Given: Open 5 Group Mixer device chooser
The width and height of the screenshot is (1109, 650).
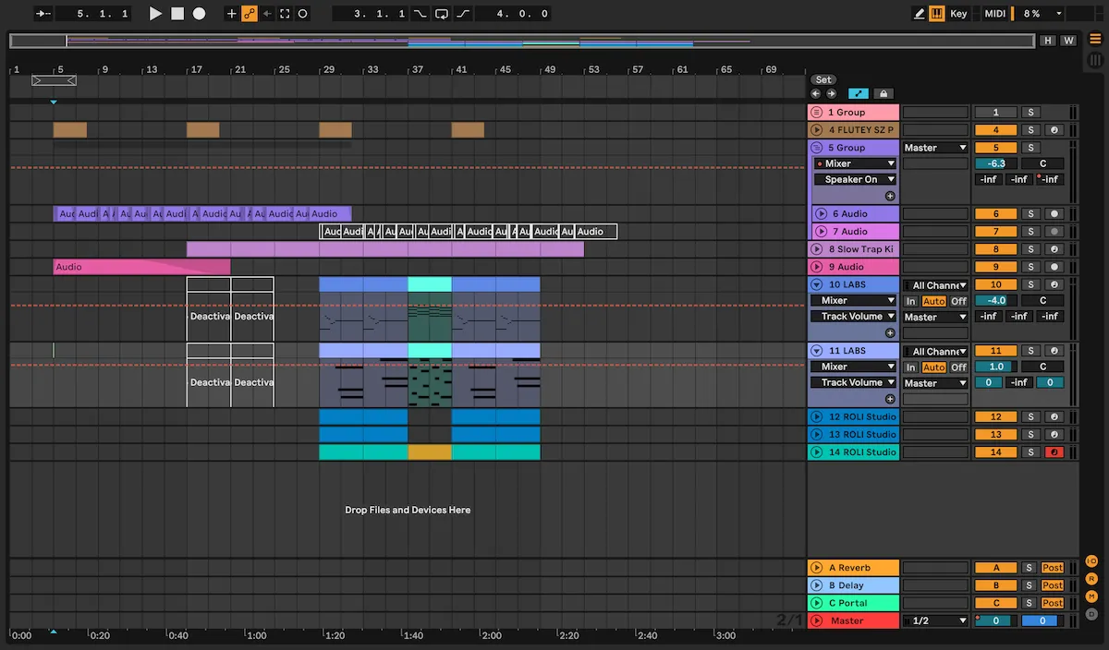Looking at the screenshot, I should [x=855, y=163].
